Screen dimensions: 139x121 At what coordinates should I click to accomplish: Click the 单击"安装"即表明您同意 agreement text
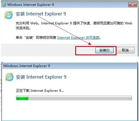pos(36,38)
